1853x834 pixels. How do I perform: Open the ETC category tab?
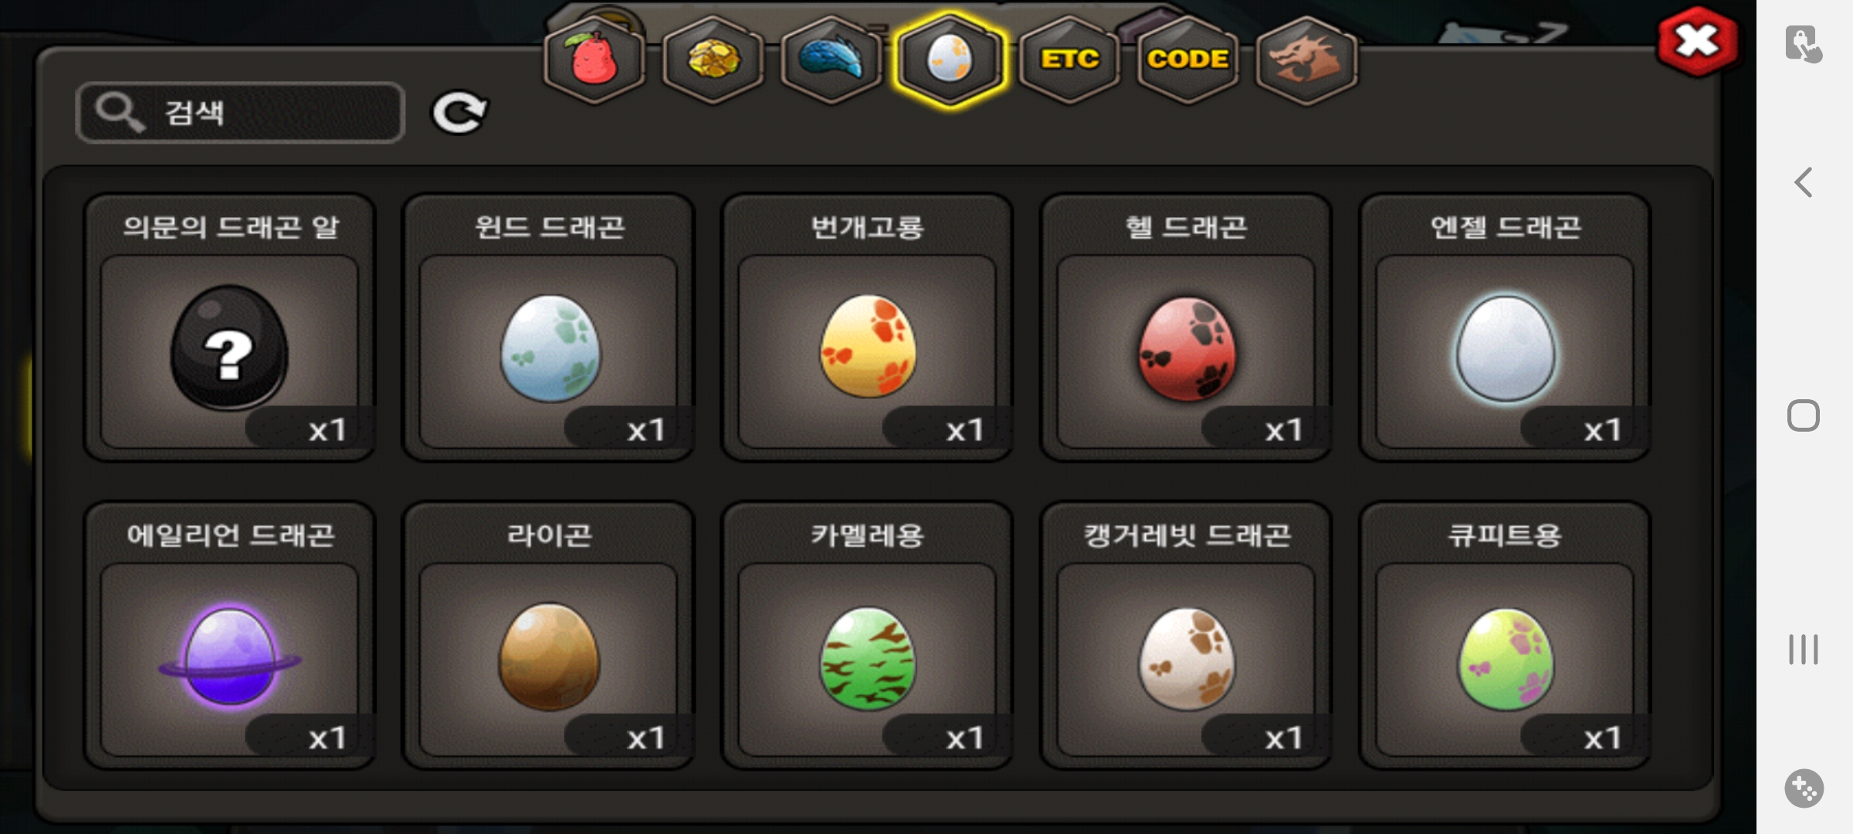[x=1069, y=60]
